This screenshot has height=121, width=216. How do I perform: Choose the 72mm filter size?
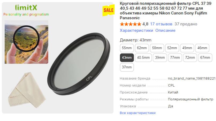pos(190,58)
